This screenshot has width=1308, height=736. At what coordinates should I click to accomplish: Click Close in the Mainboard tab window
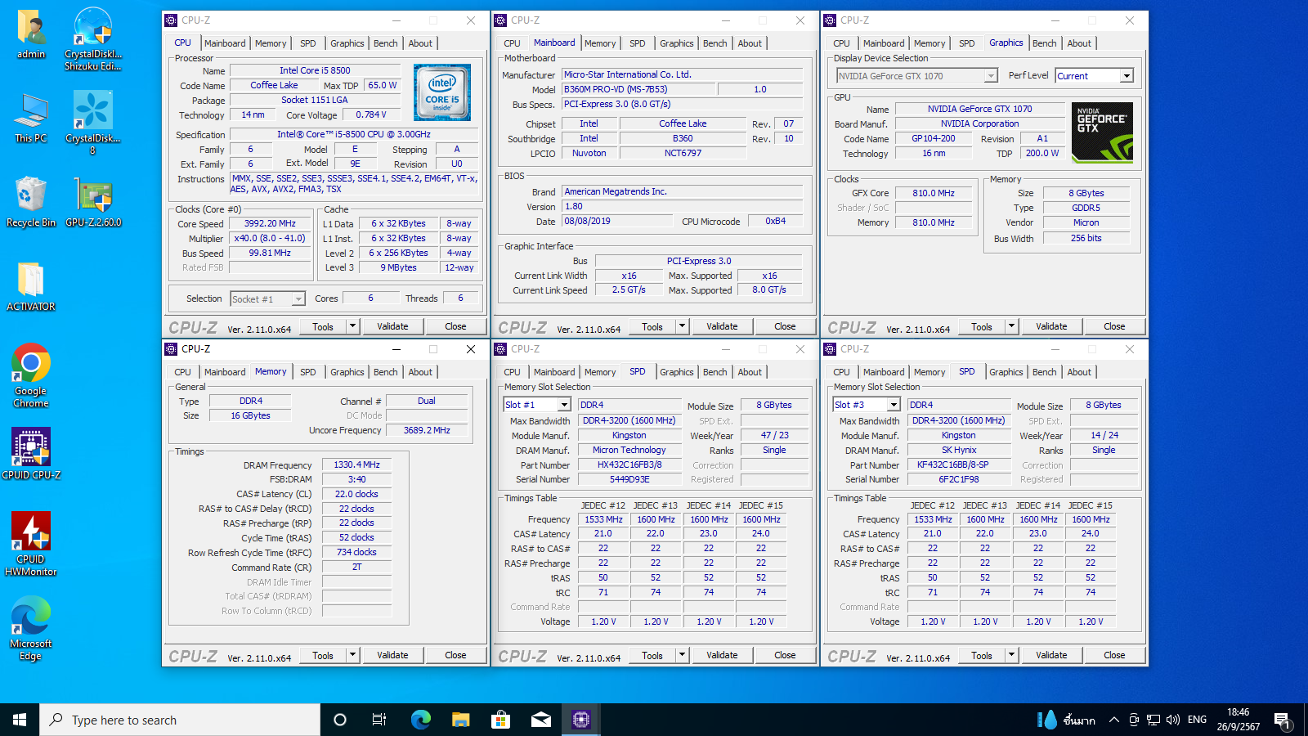click(785, 326)
